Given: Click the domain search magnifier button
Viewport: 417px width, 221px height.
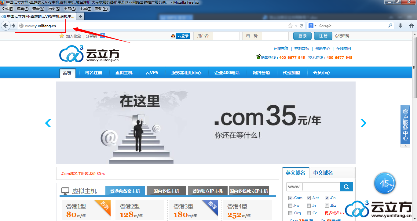Looking at the screenshot, I should (346, 187).
